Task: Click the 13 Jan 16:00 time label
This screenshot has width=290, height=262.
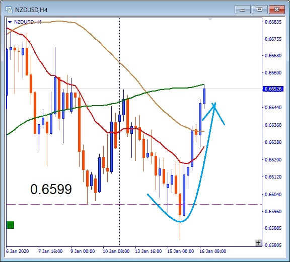Action: pyautogui.click(x=149, y=251)
